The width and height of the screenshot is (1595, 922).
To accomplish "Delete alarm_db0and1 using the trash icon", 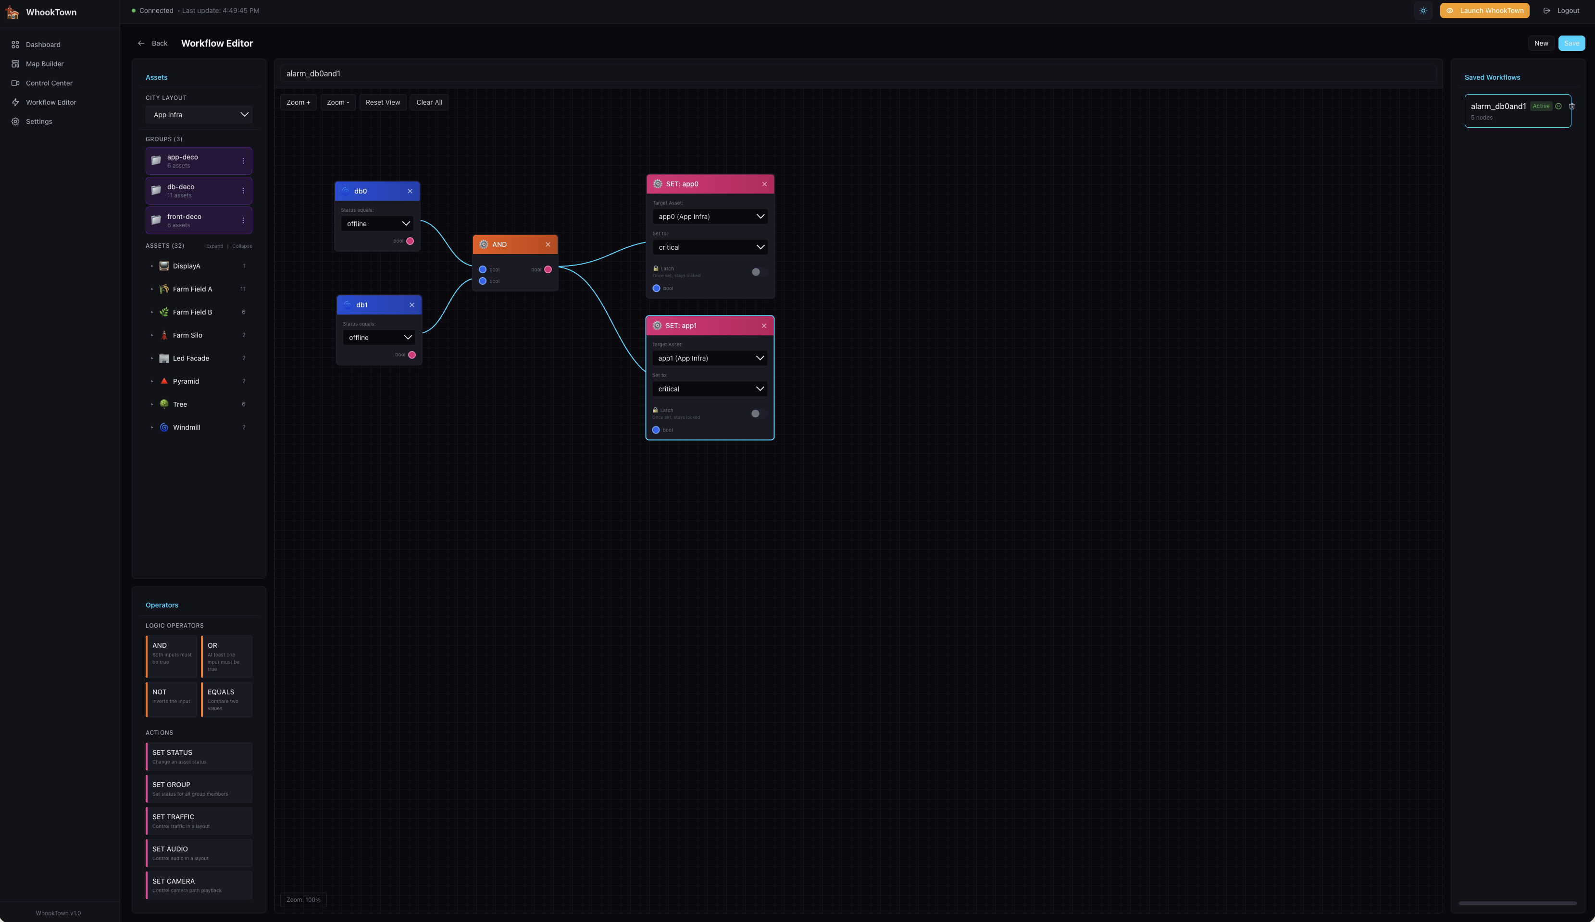I will click(1571, 106).
